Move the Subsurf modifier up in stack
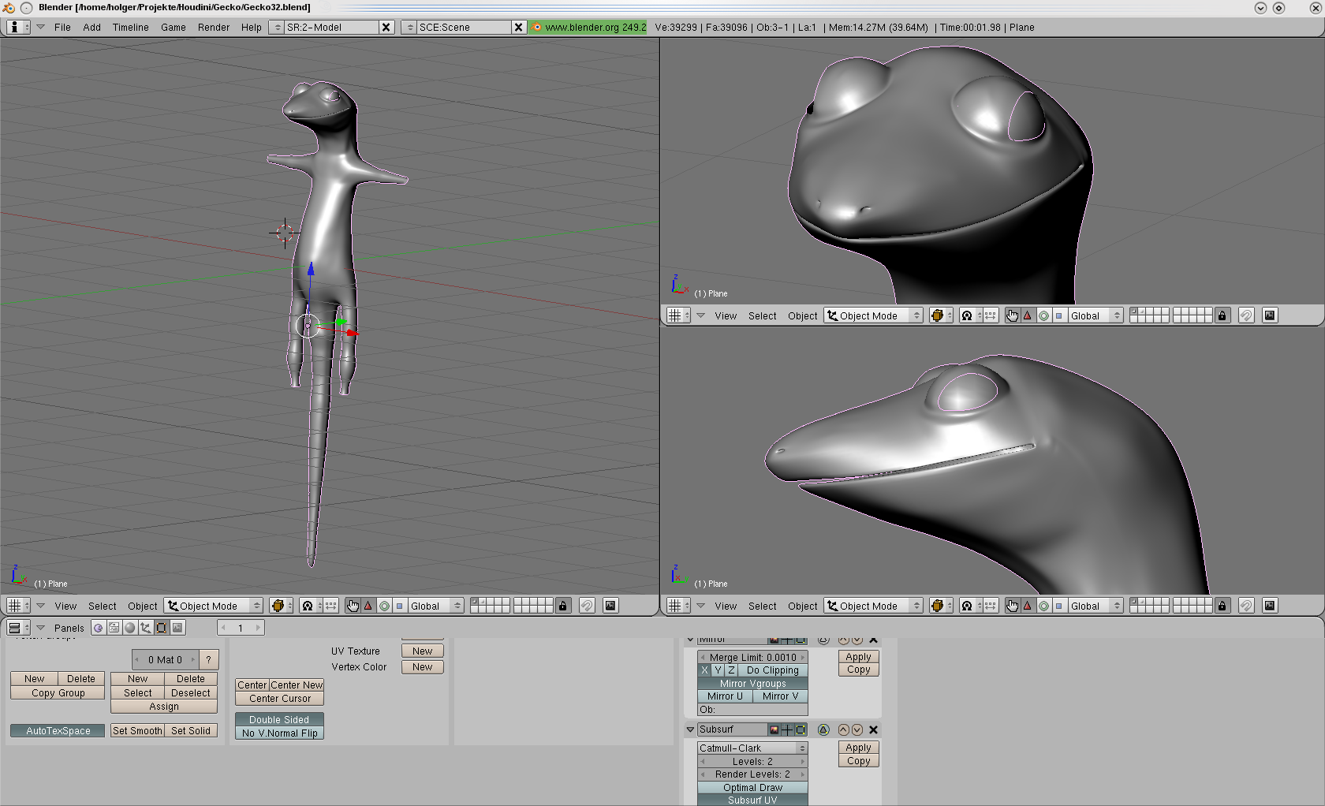 (x=843, y=730)
